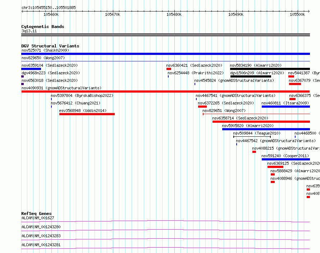This screenshot has width=320, height=253.
Task: Click the 105500k ruler position
Action: click(x=297, y=14)
